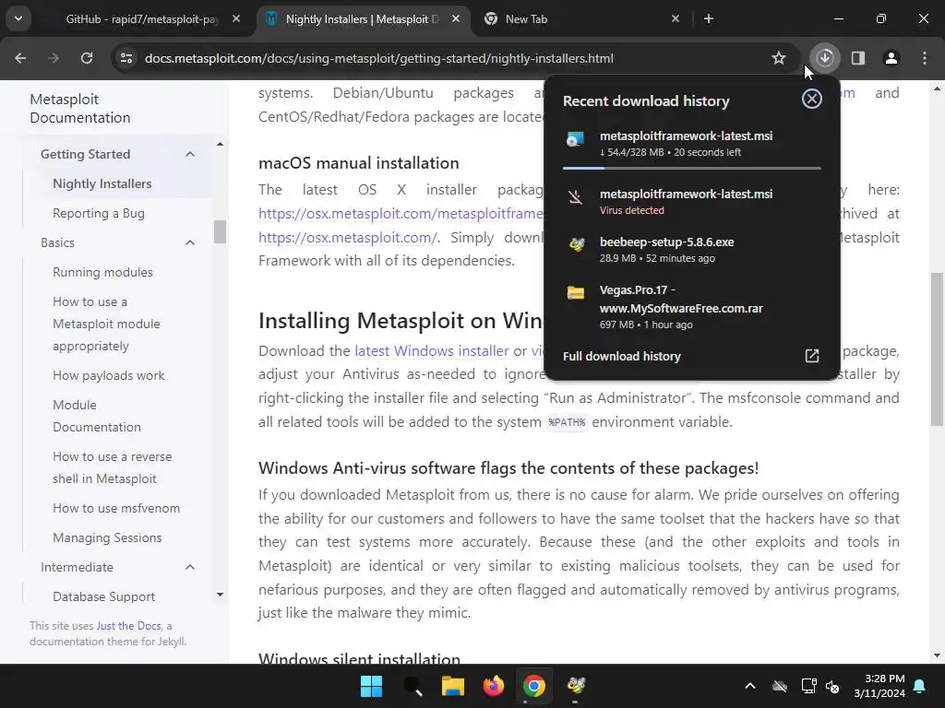Open the Chrome profile icon
945x708 pixels.
[x=891, y=58]
